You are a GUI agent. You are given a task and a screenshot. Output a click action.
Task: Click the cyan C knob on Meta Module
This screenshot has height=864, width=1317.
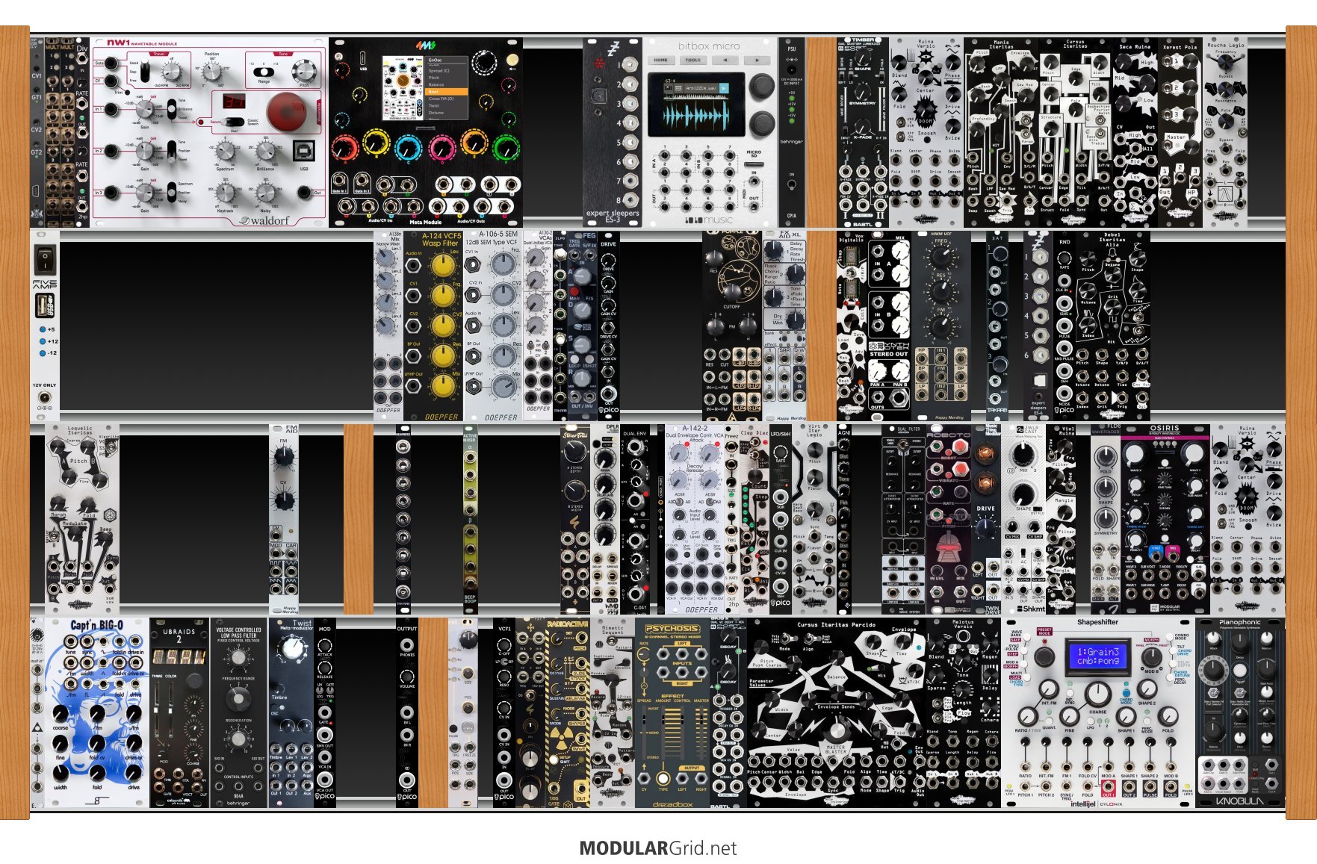409,147
